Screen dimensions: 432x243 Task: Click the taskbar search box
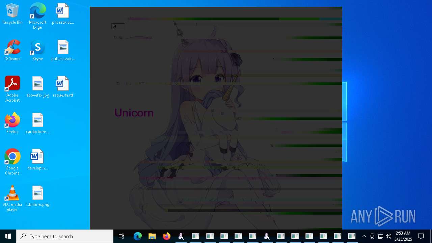[x=65, y=236]
